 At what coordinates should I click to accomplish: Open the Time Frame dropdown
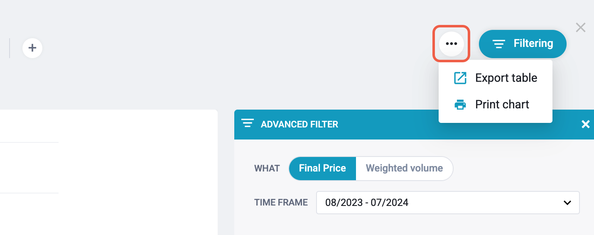click(448, 203)
